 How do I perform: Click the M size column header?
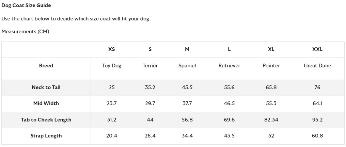click(x=187, y=49)
